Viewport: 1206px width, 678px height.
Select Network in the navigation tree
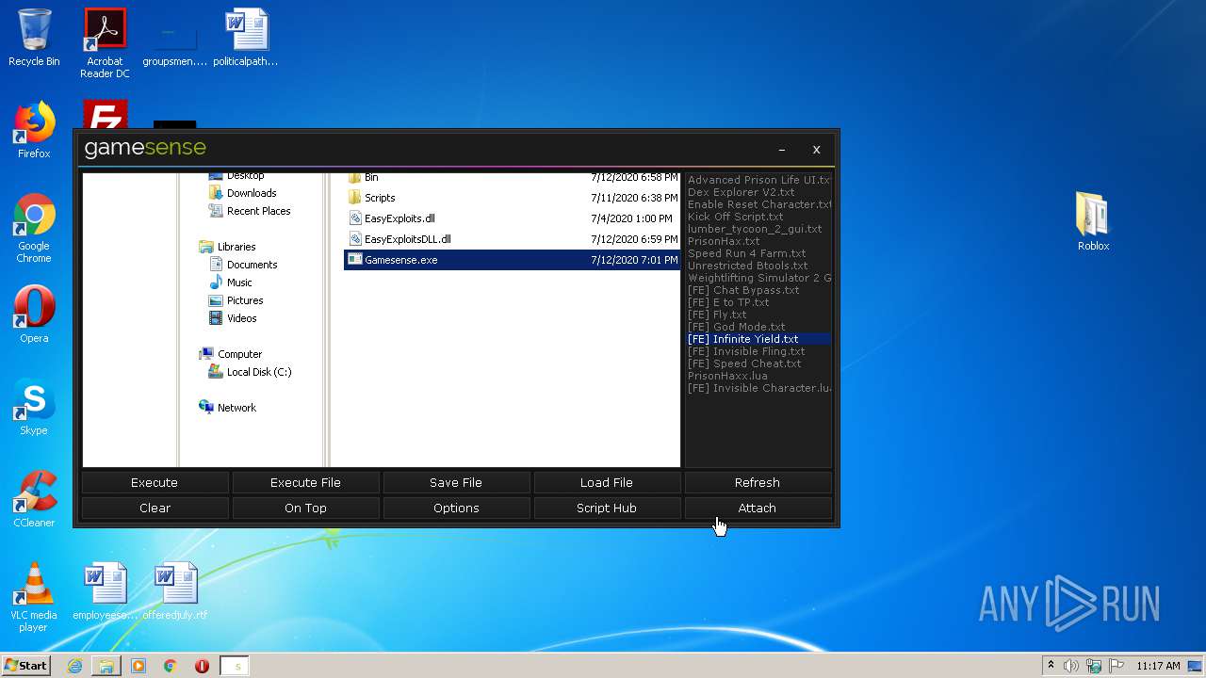227,408
